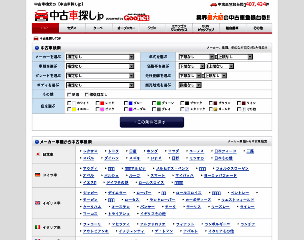The height and width of the screenshot is (240, 304).
Task: Open the スバル link
Action: click(88, 158)
